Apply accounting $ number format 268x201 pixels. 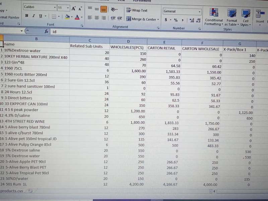(x=165, y=20)
